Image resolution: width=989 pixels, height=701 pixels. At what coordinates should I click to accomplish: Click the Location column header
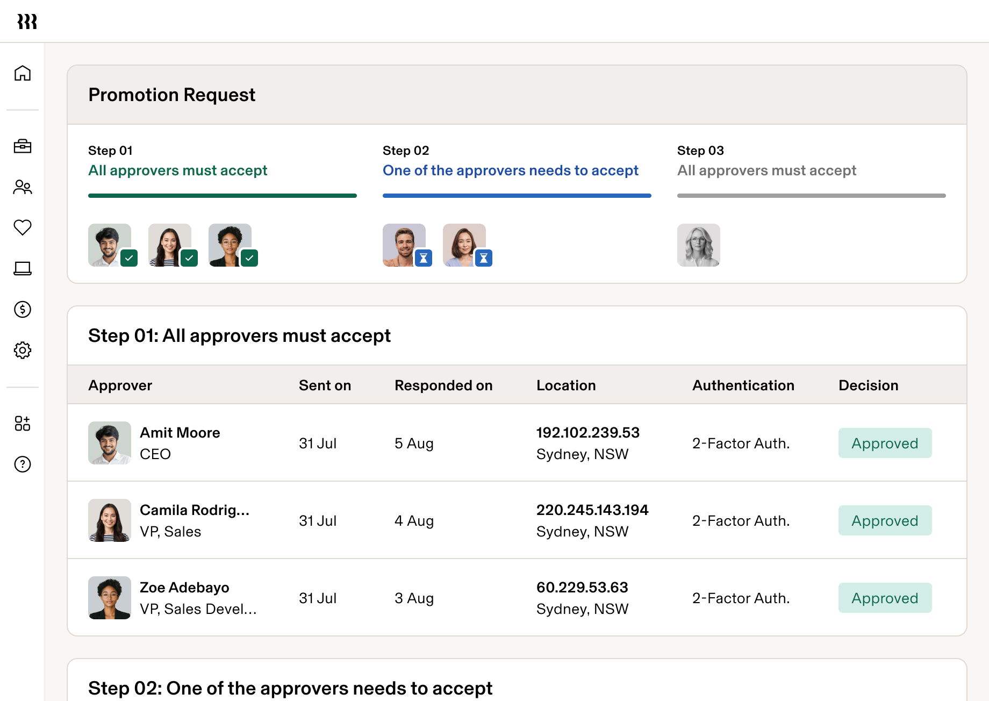pos(566,385)
